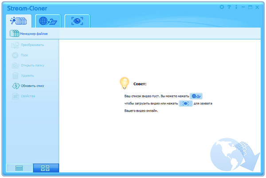The image size is (266, 178).
Task: Click the inline eye capture button in tip
Action: pos(186,103)
